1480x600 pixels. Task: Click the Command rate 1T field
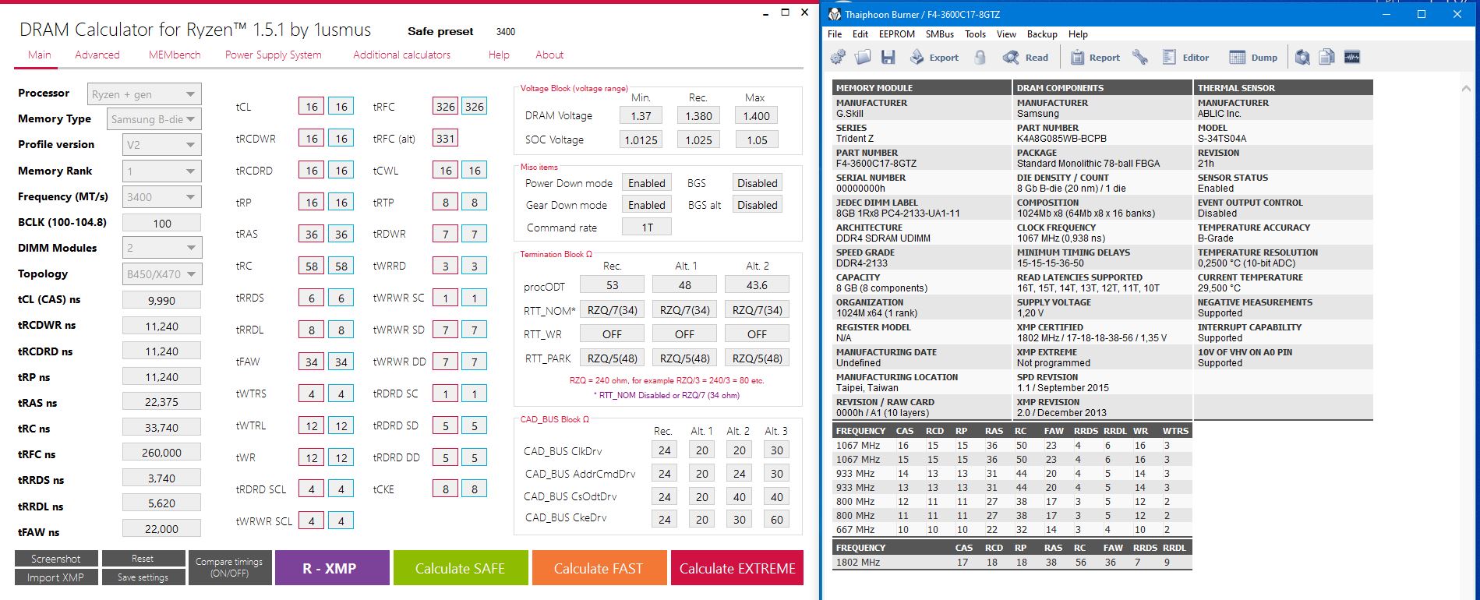(647, 227)
